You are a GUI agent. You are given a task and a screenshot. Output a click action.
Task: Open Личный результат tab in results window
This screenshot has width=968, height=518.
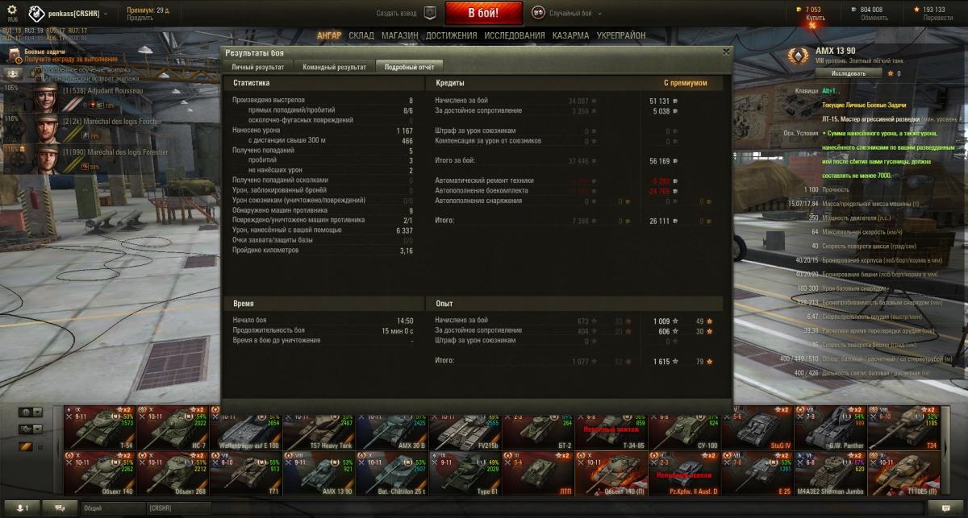(x=257, y=67)
